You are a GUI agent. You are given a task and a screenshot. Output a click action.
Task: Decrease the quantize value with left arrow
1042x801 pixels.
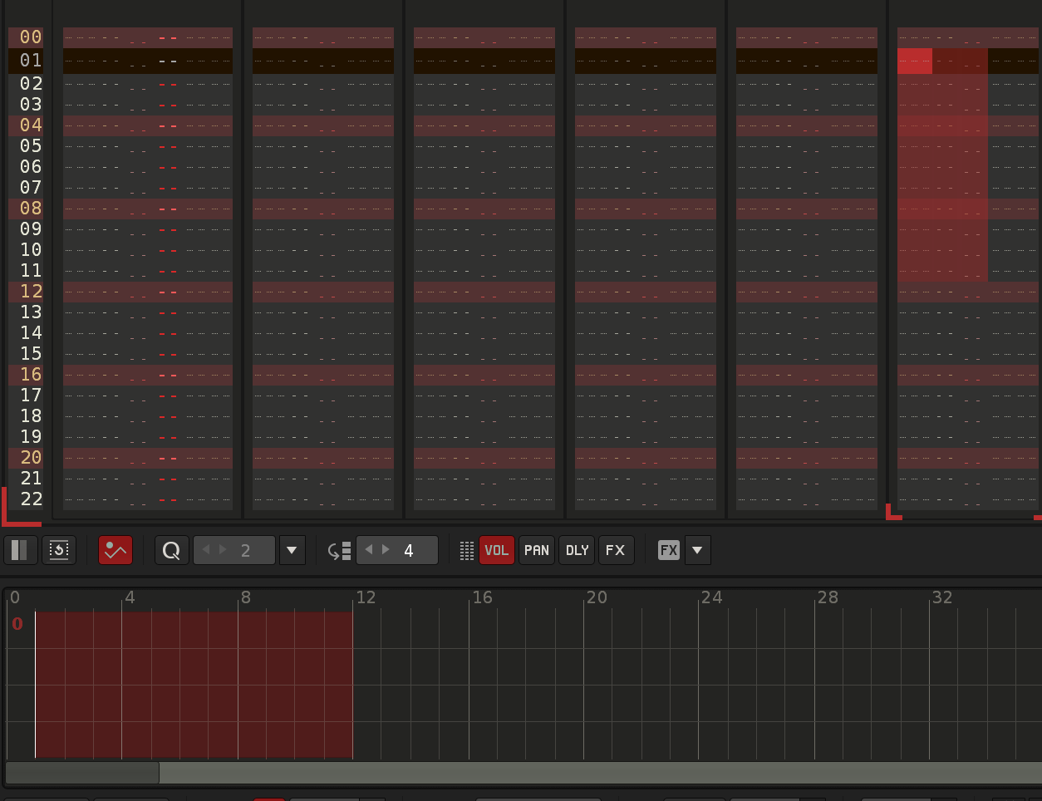207,550
